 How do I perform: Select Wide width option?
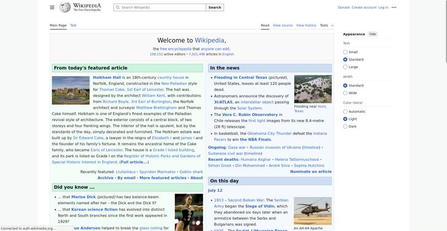[345, 93]
